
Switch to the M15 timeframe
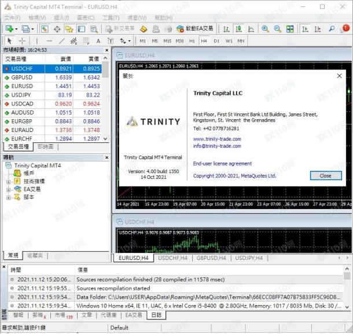click(x=167, y=41)
